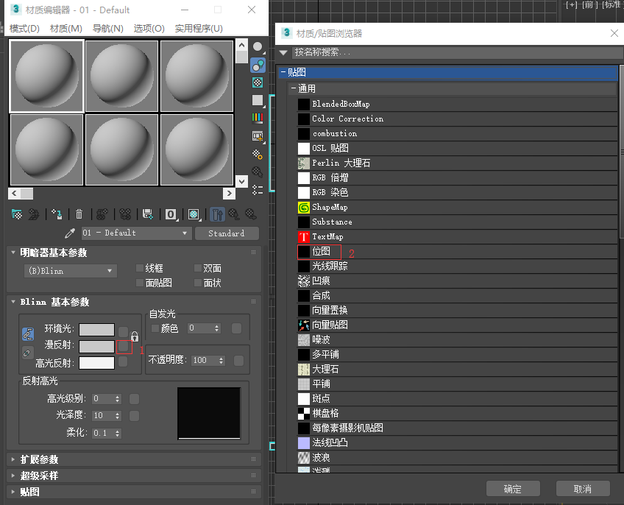Open the 01 - Default material name dropdown
Viewport: 624px width, 505px height.
(x=136, y=233)
